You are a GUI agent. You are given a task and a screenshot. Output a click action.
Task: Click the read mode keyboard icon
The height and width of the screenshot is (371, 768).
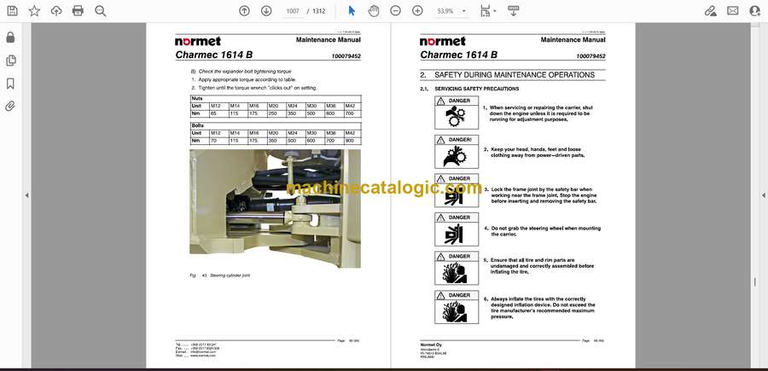point(514,11)
